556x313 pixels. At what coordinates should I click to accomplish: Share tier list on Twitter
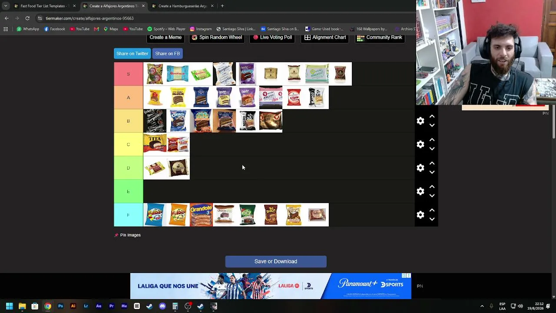(132, 53)
